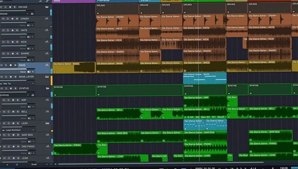Select the PIANO clip in the Intro section
The width and height of the screenshot is (298, 169).
pyautogui.click(x=74, y=149)
